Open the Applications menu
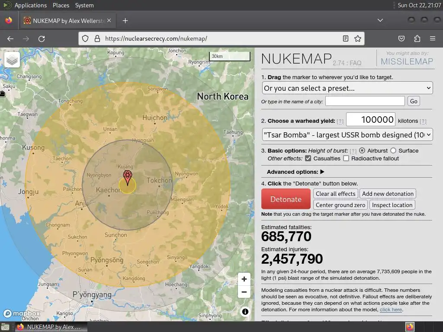The height and width of the screenshot is (332, 443). (31, 5)
